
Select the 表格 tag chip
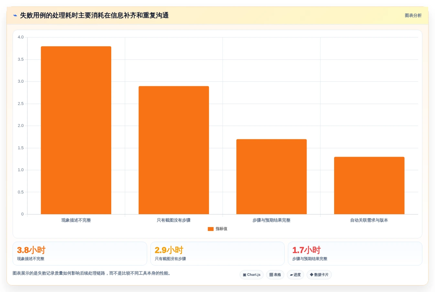coord(275,275)
